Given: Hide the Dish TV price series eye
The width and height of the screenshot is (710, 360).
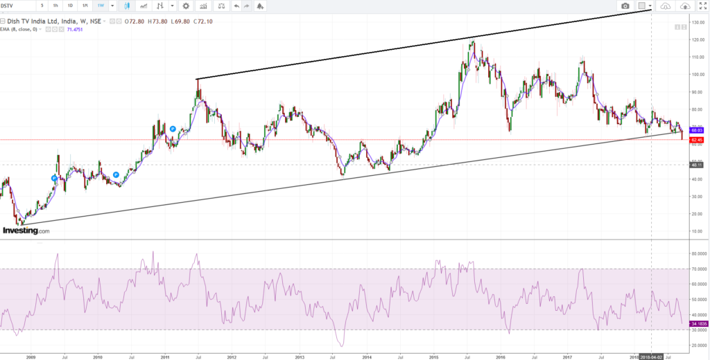Looking at the screenshot, I should coord(112,21).
